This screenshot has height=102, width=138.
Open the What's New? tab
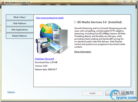(x=20, y=17)
